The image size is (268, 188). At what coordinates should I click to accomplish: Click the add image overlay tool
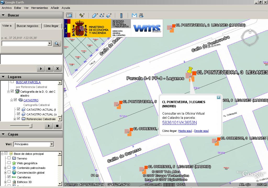(109, 15)
